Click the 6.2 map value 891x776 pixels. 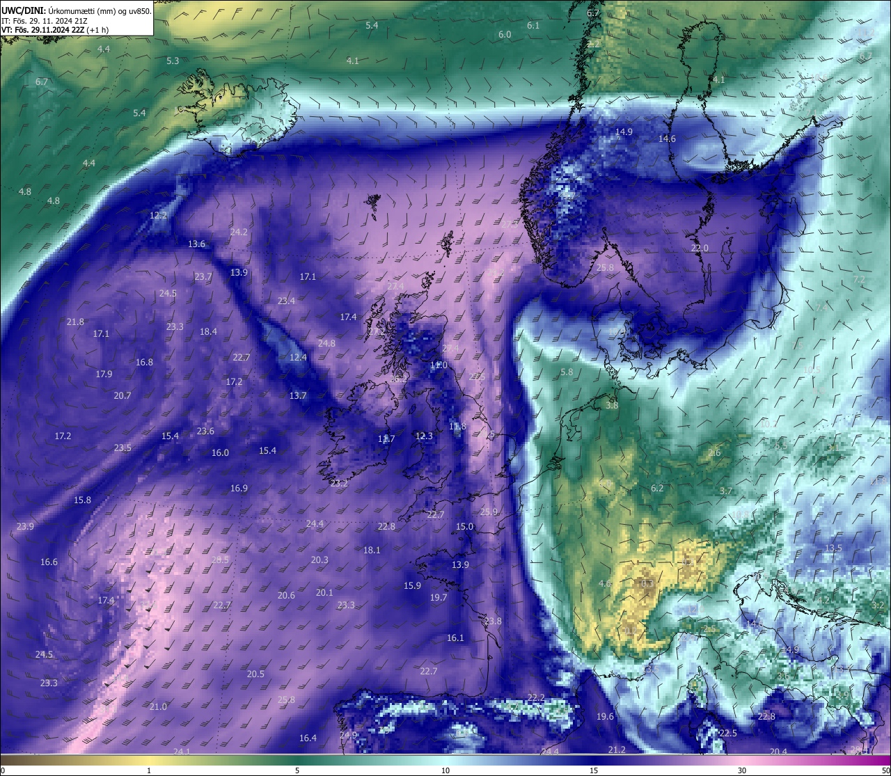(x=657, y=489)
